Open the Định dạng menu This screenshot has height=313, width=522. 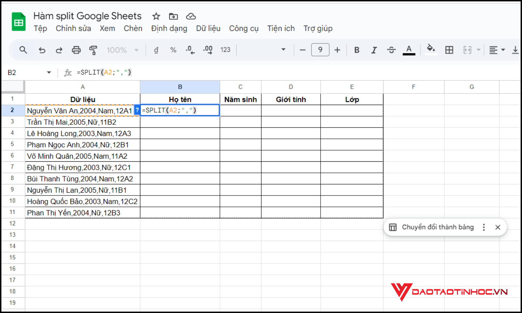click(x=169, y=29)
